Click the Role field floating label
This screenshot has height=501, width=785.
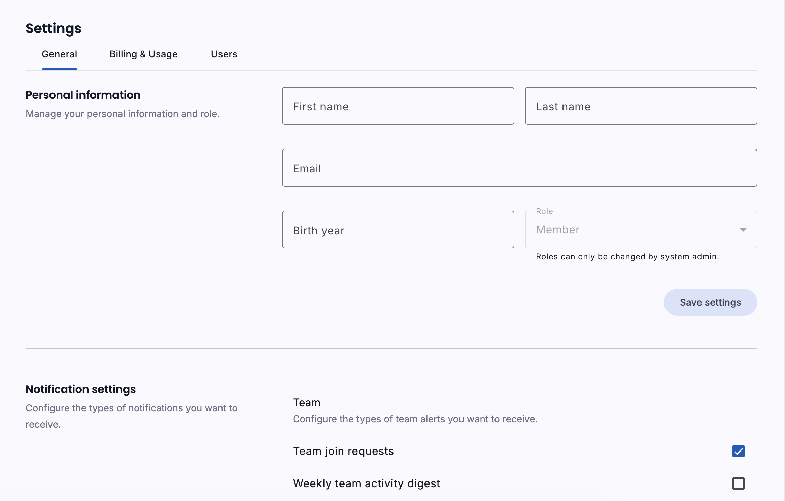pyautogui.click(x=544, y=211)
